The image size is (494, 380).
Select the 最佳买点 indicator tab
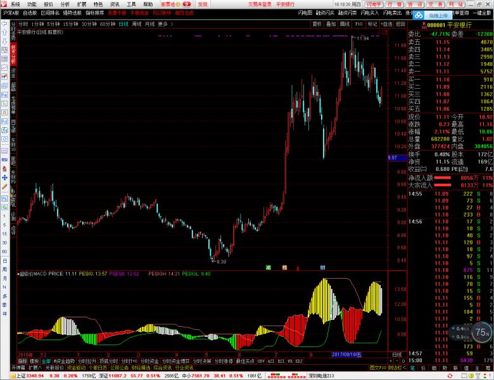tap(245, 361)
